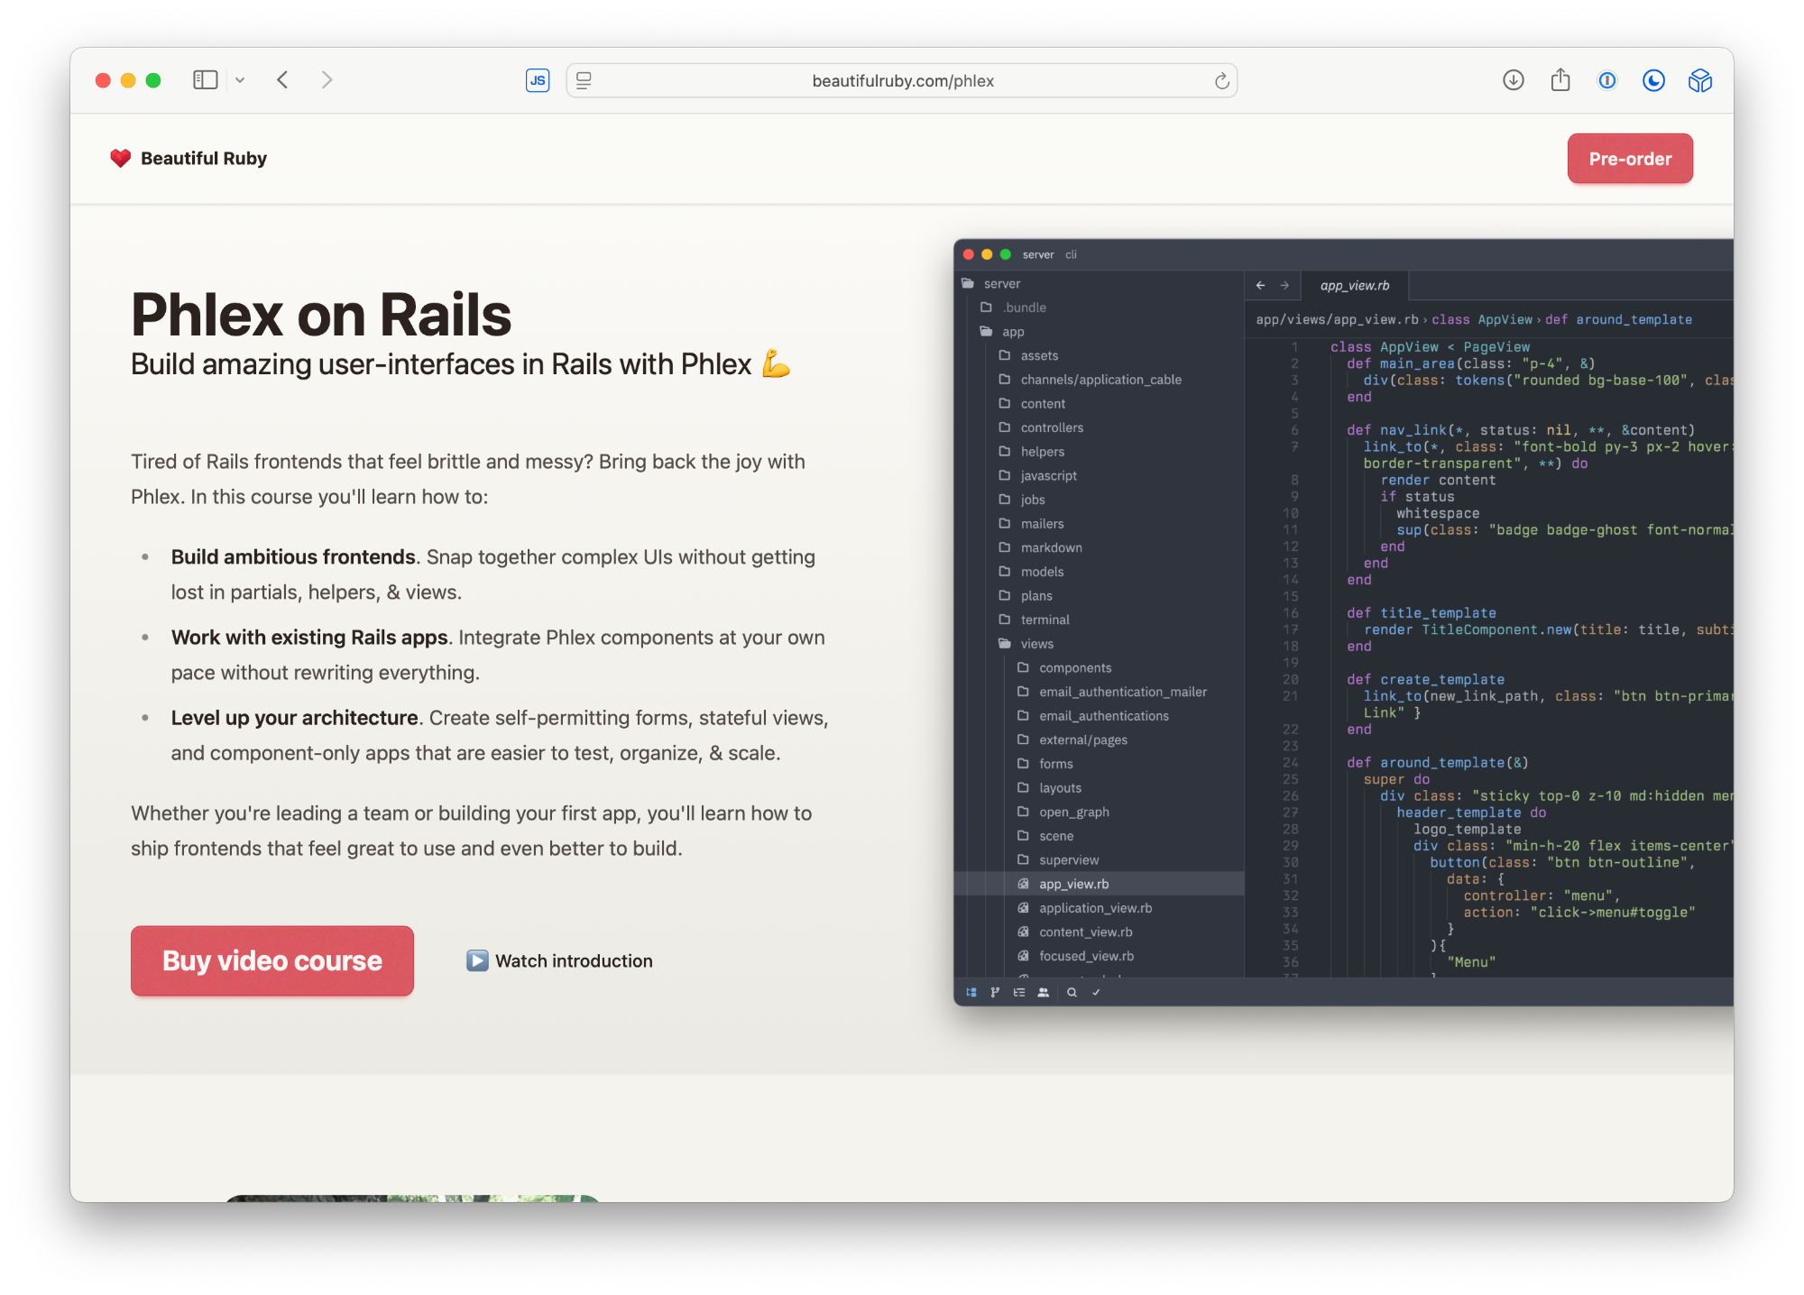
Task: Open the terminal folder
Action: pyautogui.click(x=1099, y=620)
